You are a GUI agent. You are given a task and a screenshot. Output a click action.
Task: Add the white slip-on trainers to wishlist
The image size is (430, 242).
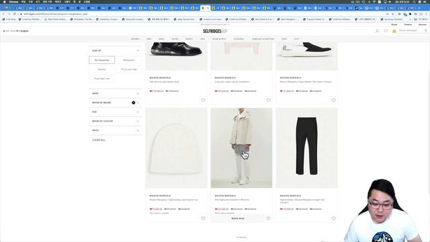pos(333,100)
